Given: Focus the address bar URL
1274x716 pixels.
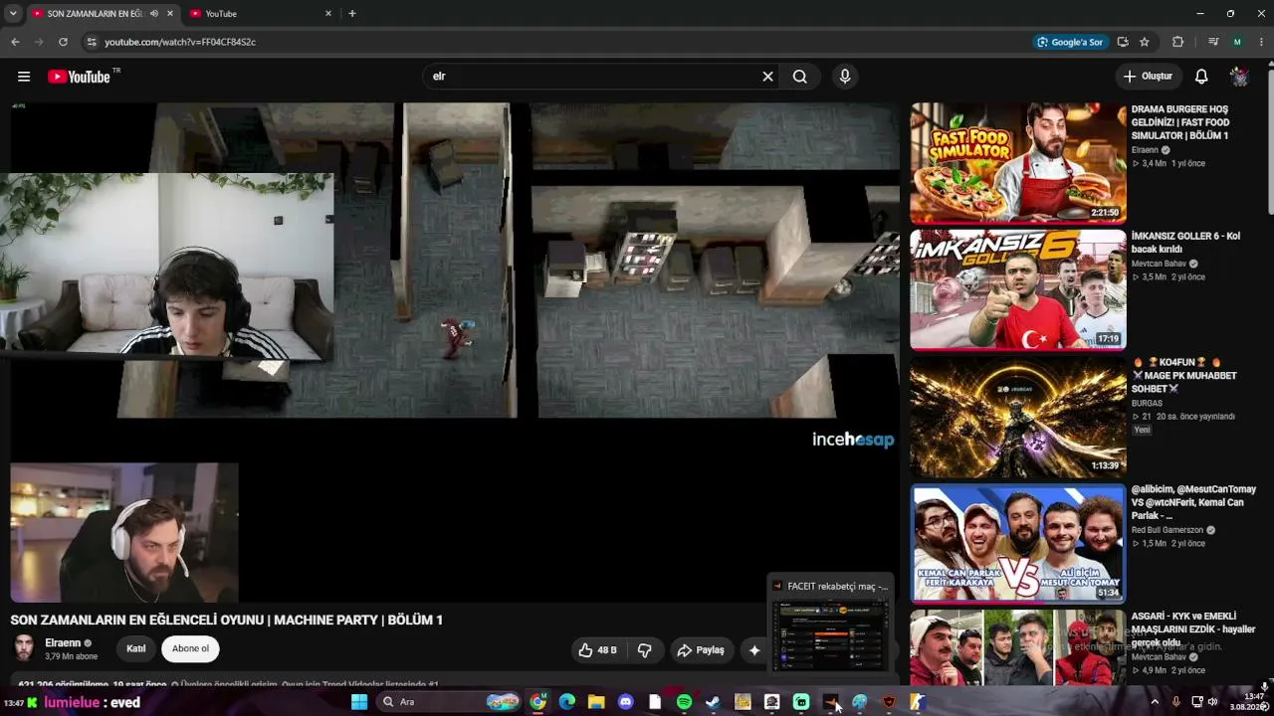Looking at the screenshot, I should point(180,42).
